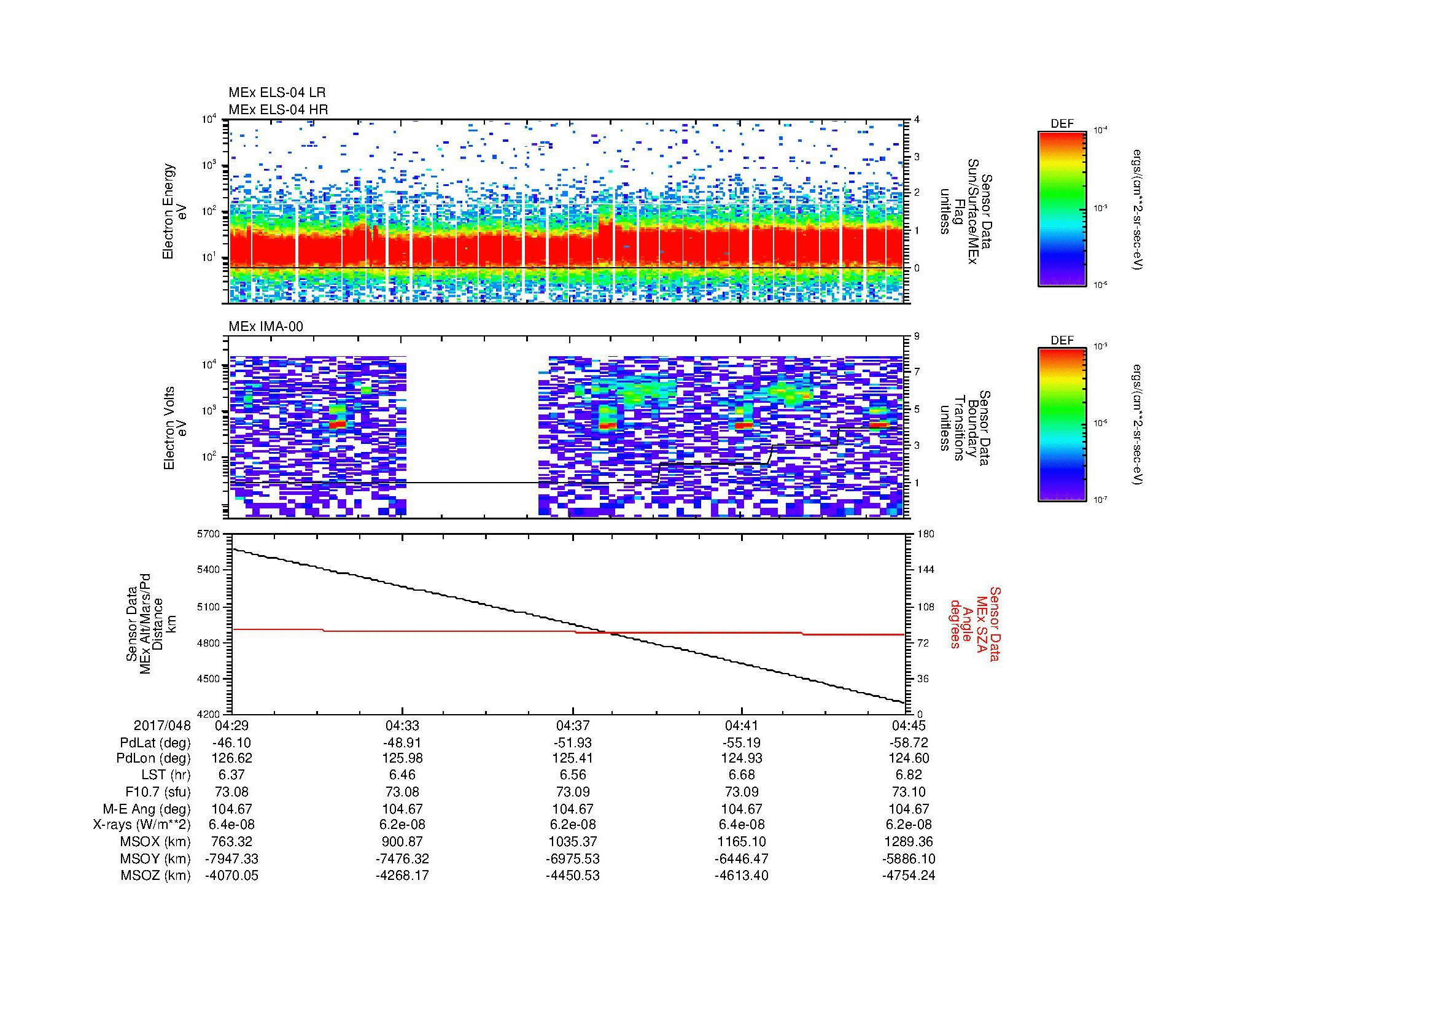Screen dimensions: 1436x1015
Task: Click the MSOY value '-7947.33'
Action: tap(232, 858)
